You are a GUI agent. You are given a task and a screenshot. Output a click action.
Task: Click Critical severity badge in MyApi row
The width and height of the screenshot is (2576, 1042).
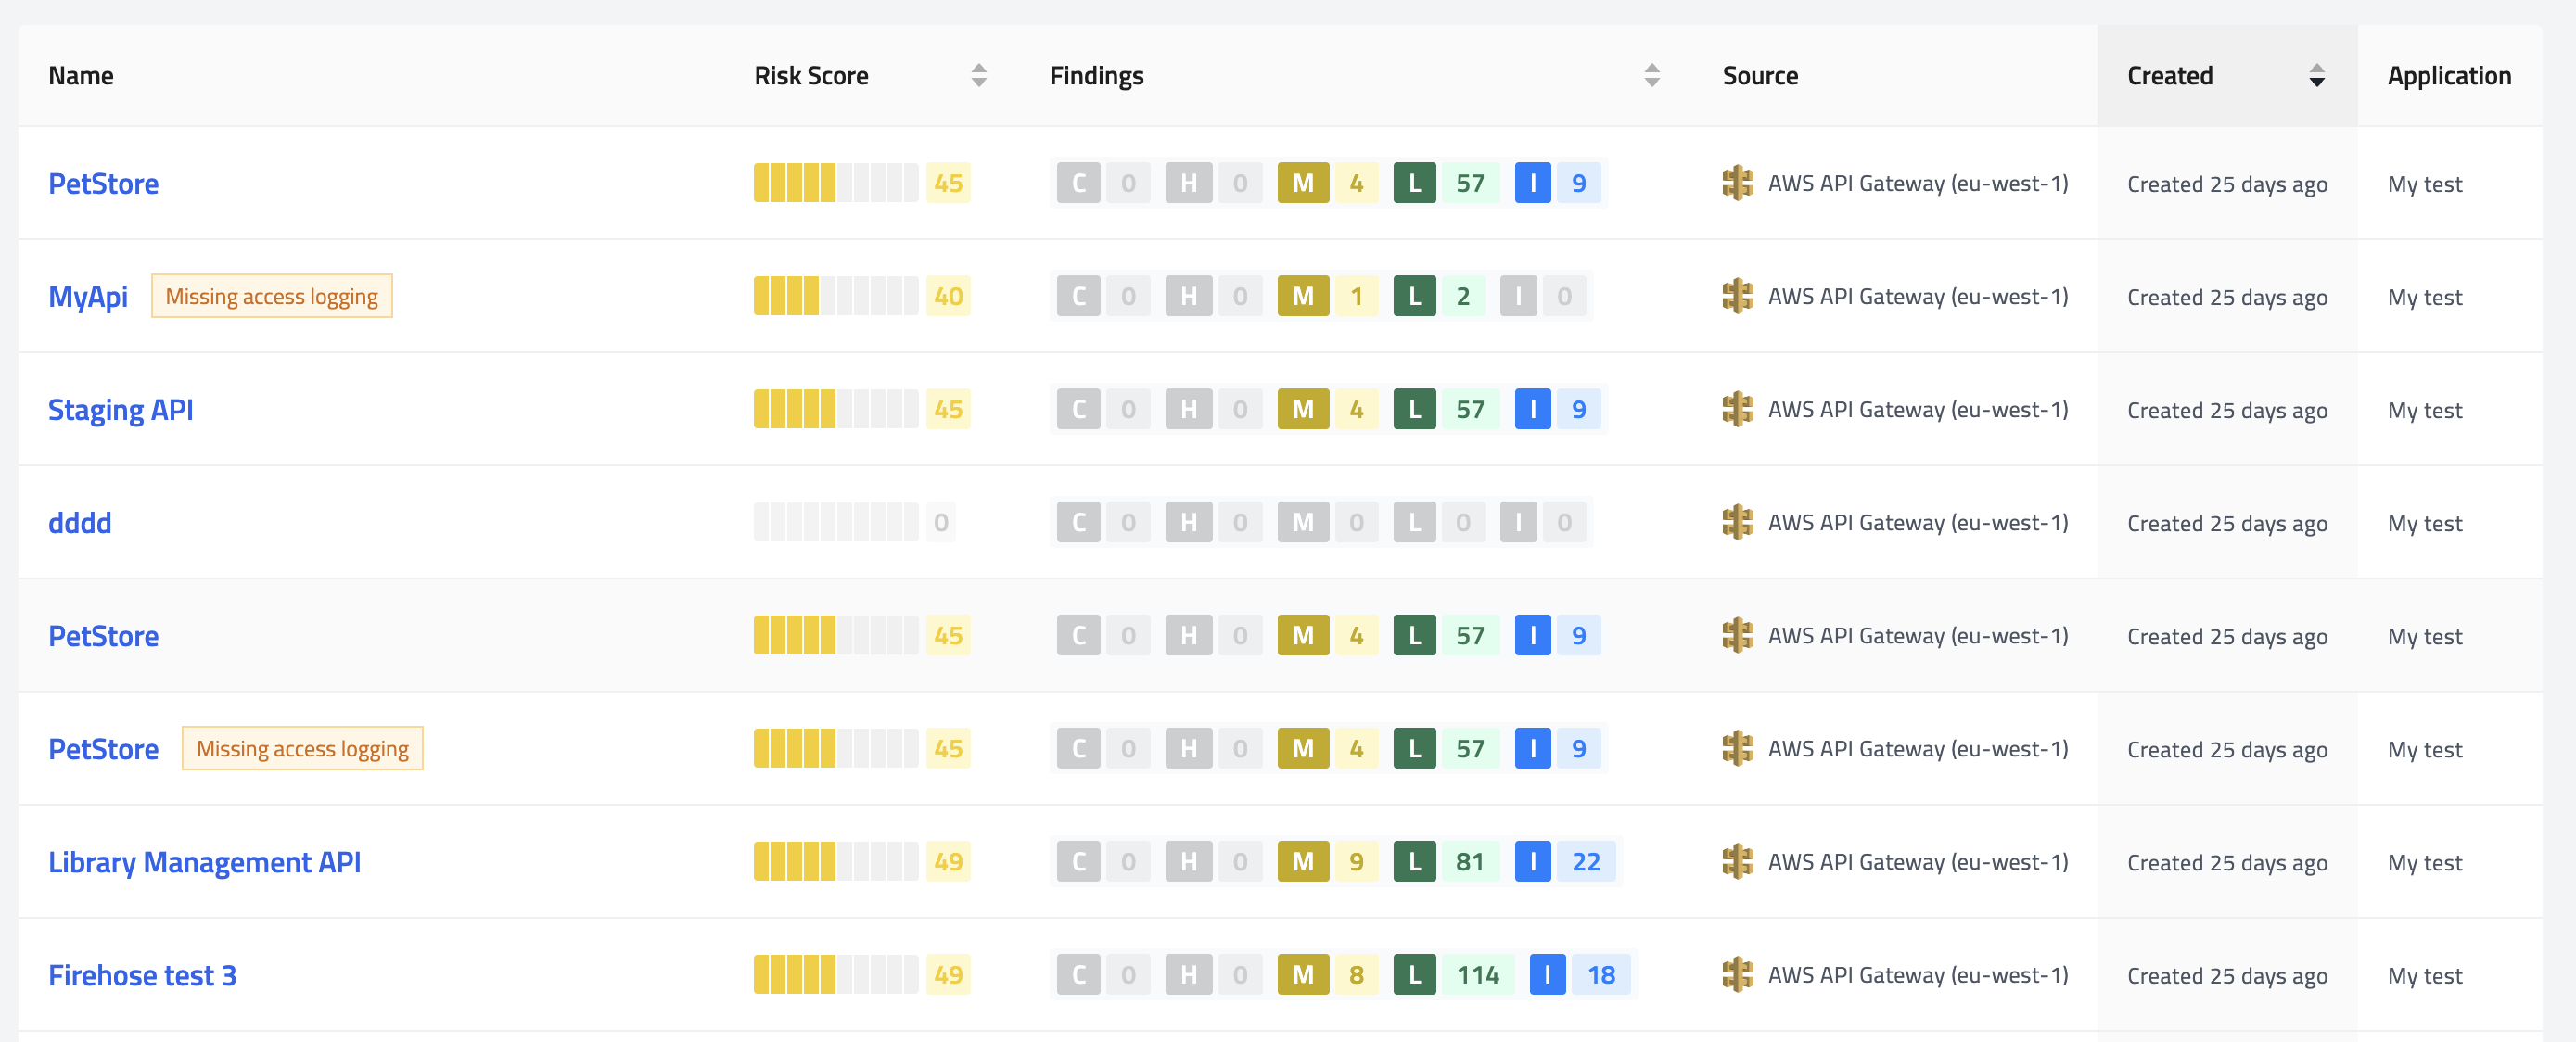[1078, 296]
